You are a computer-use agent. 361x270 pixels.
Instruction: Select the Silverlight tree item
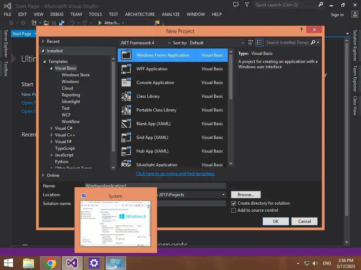tap(71, 102)
